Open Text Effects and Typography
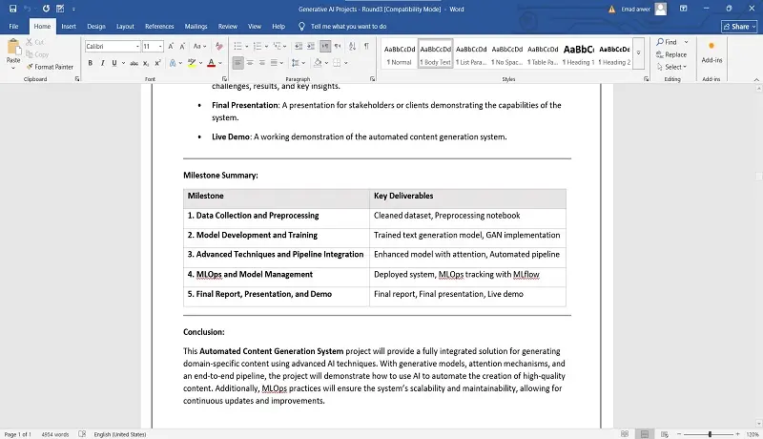The width and height of the screenshot is (763, 439). pyautogui.click(x=173, y=63)
